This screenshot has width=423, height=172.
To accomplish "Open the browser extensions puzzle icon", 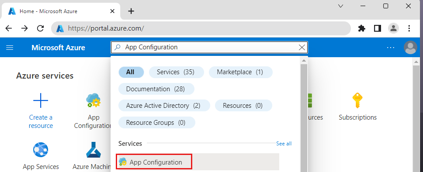I will [x=361, y=28].
